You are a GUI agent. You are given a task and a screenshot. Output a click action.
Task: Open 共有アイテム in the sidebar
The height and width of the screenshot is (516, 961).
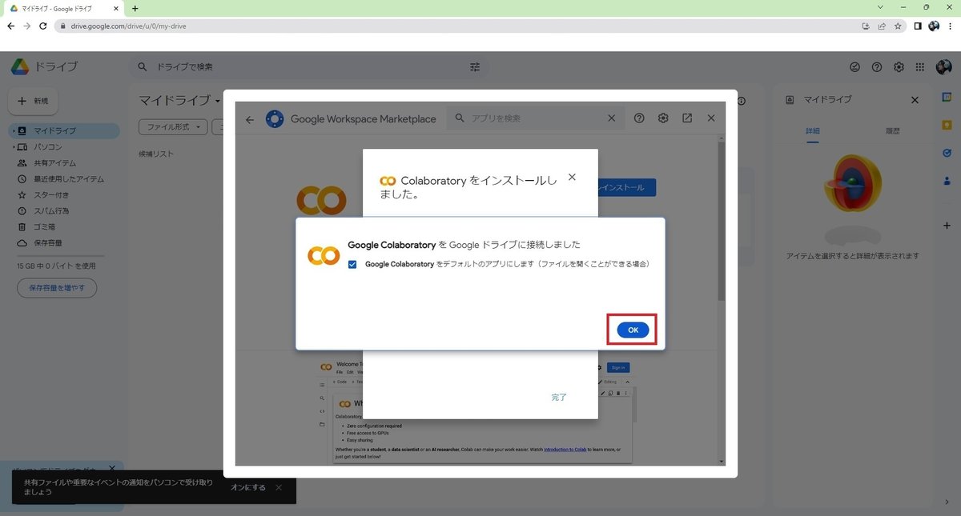point(63,163)
